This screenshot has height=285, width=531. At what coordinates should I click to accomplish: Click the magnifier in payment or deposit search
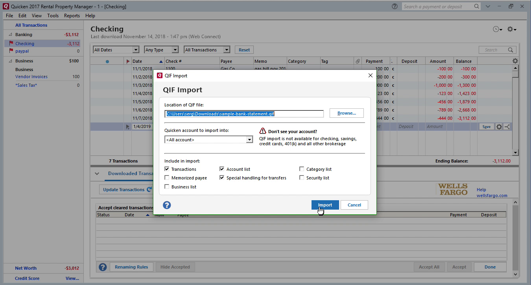(477, 6)
